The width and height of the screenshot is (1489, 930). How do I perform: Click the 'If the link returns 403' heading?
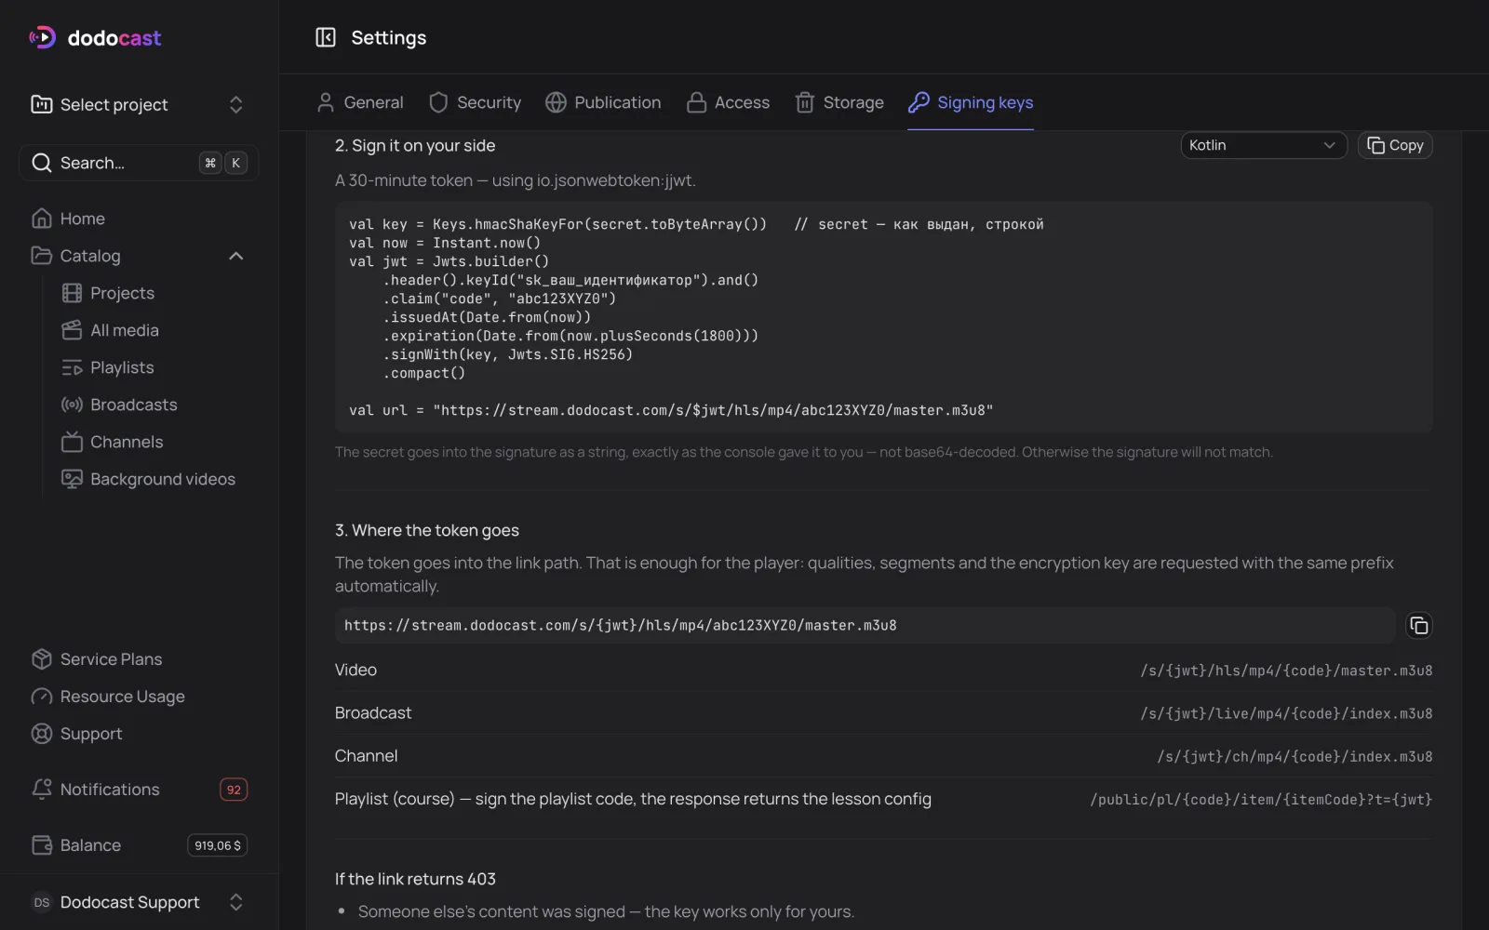415,879
